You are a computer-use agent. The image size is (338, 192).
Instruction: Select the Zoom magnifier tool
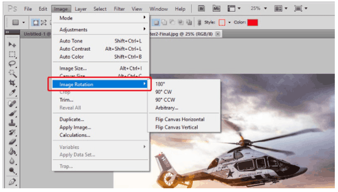12,171
